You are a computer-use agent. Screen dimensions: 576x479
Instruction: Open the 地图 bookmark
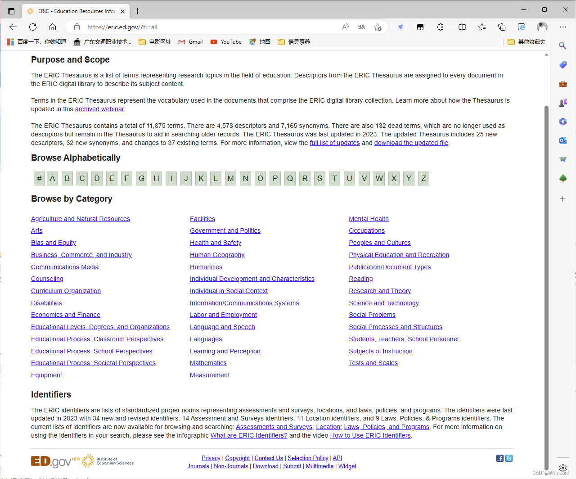coord(260,42)
